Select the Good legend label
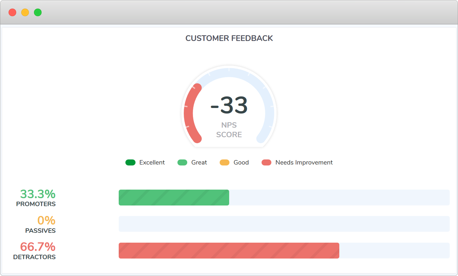458x276 pixels. point(241,163)
